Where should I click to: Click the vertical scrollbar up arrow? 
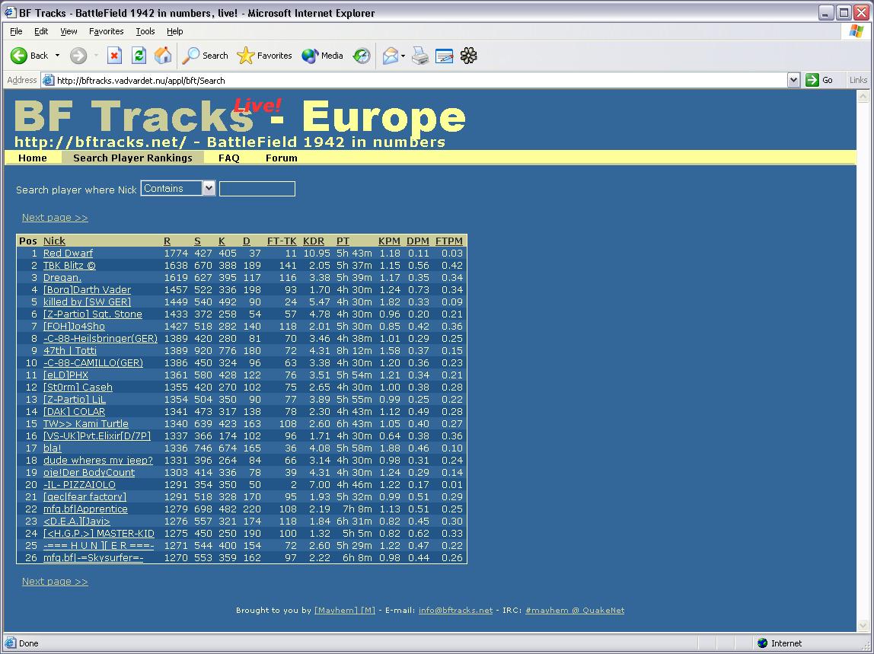tap(863, 96)
